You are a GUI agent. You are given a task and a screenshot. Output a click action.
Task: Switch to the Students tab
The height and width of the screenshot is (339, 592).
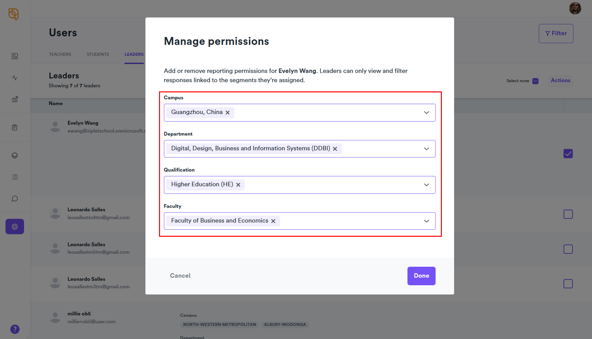(98, 54)
